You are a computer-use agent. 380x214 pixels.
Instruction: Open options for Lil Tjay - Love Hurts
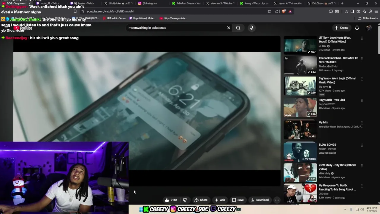(x=362, y=38)
